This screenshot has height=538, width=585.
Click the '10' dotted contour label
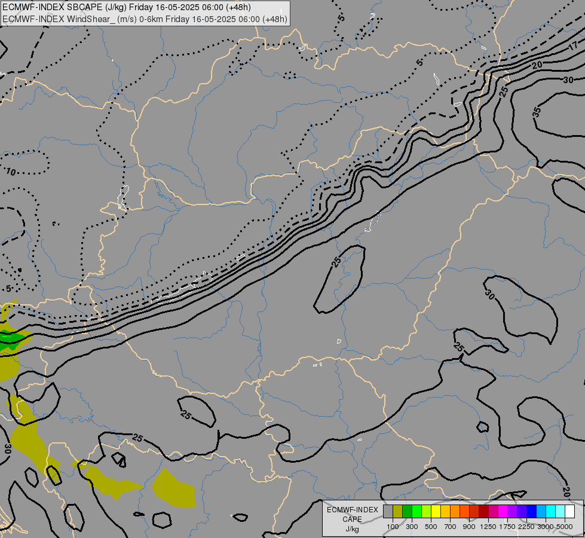point(11,172)
